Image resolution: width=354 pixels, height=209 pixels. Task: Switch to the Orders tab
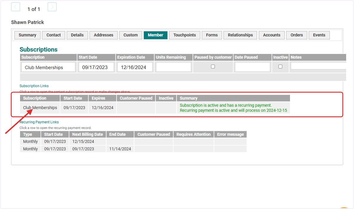(x=297, y=35)
